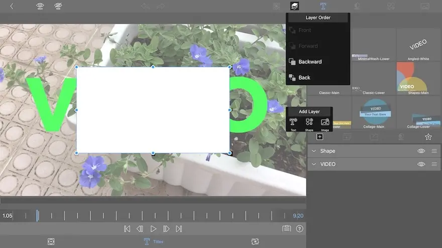
Task: Expand the Shape layer chevron
Action: pos(314,151)
